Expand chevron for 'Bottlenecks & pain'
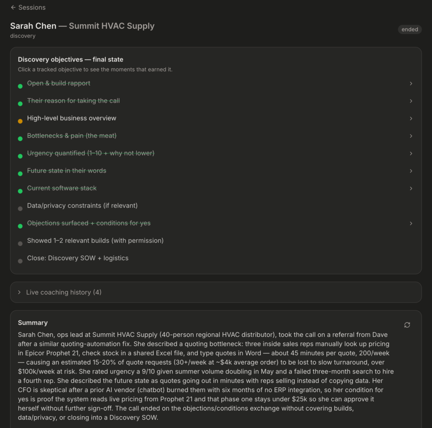432x428 pixels. pyautogui.click(x=411, y=136)
